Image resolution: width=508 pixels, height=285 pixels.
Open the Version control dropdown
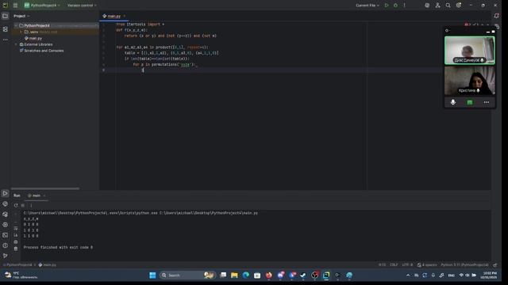tap(82, 6)
